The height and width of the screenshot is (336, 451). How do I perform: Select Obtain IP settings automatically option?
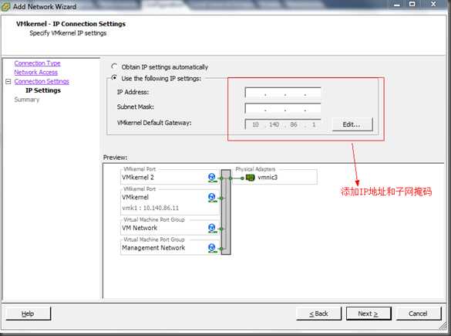[114, 67]
